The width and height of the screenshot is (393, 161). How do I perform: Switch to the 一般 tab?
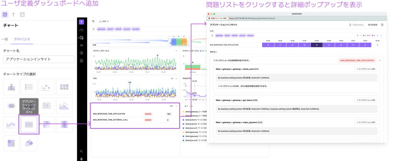tap(5, 39)
